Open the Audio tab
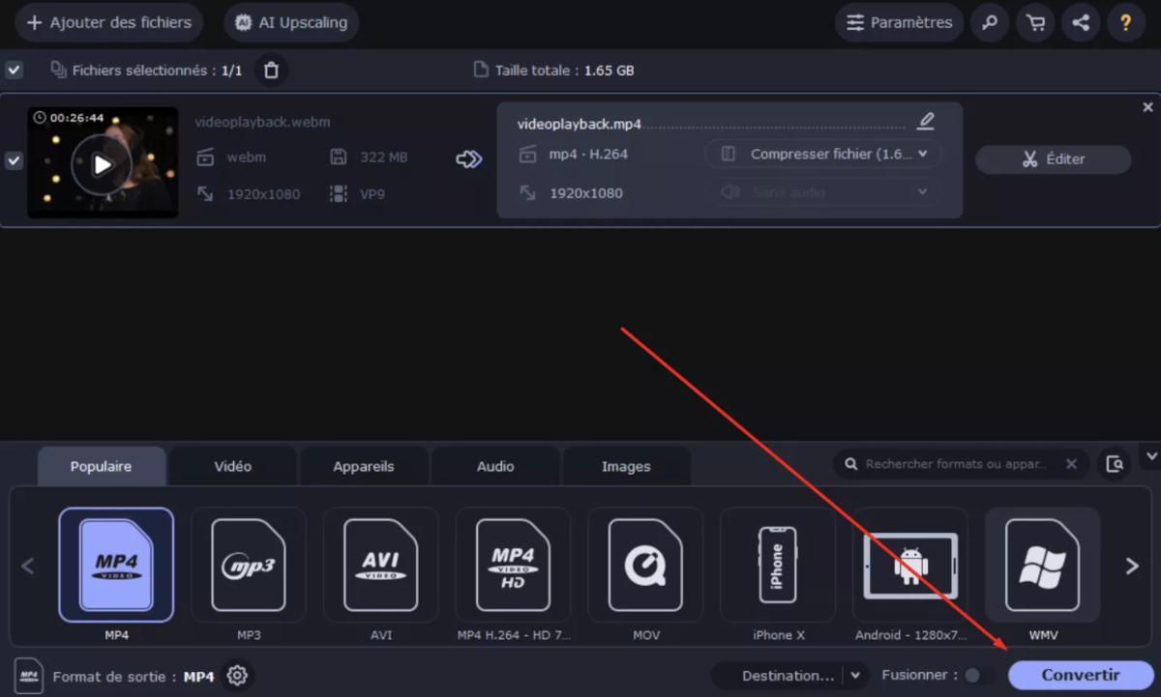This screenshot has height=697, width=1161. pyautogui.click(x=495, y=467)
